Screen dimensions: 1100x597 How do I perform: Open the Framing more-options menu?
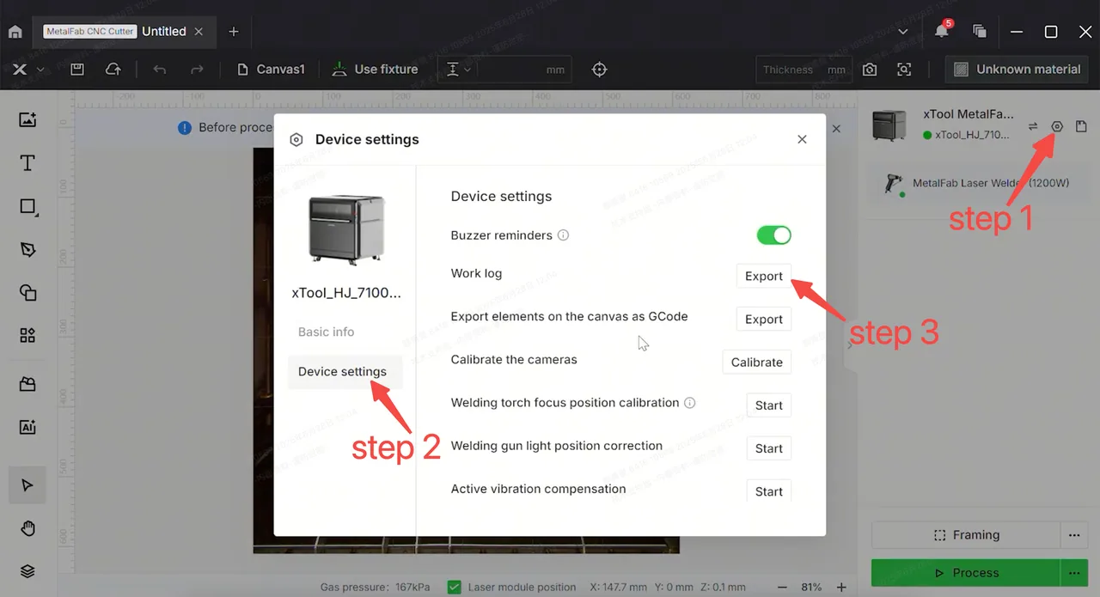pos(1073,535)
